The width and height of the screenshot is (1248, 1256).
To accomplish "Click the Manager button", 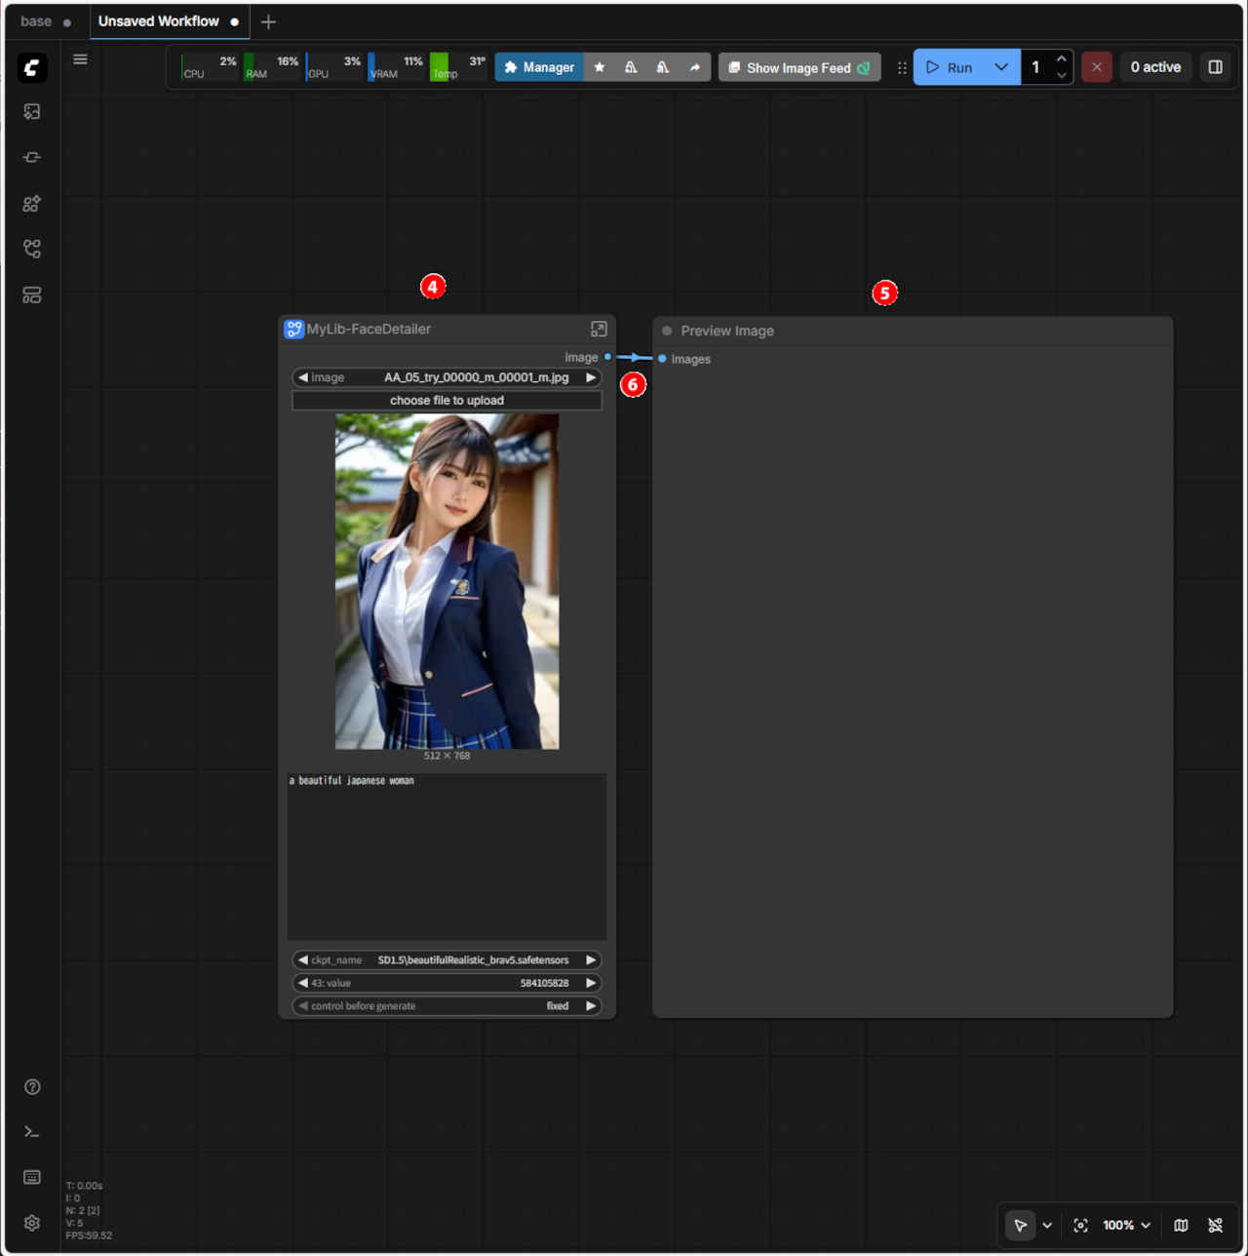I will (539, 67).
